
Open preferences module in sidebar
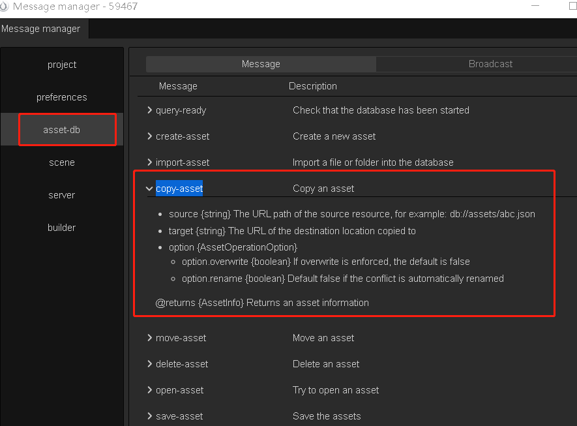pyautogui.click(x=62, y=97)
